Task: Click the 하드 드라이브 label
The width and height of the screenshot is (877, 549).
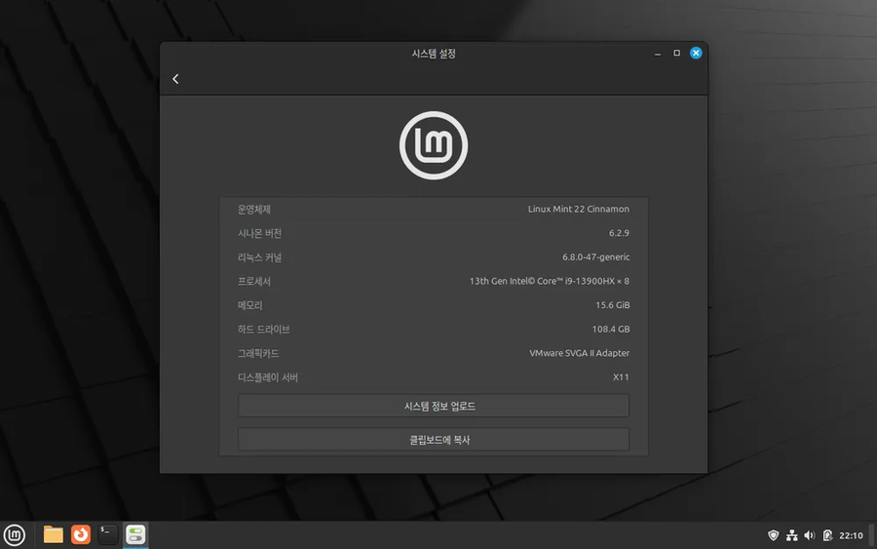Action: [x=263, y=330]
